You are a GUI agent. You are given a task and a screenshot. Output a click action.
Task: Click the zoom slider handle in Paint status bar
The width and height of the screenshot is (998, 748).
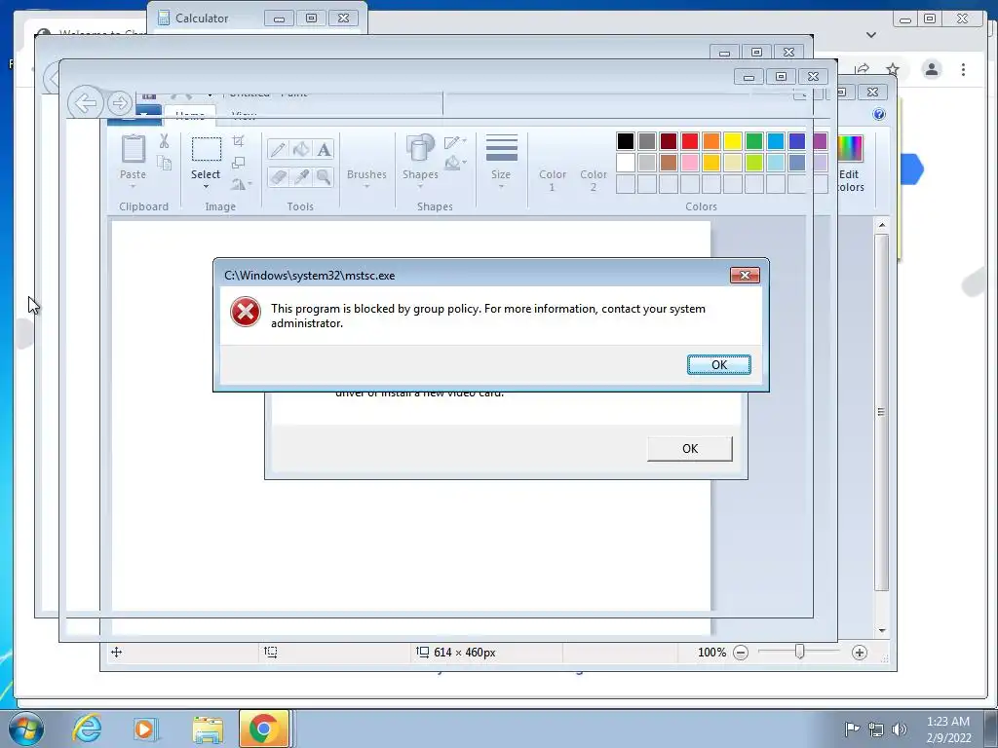coord(800,652)
